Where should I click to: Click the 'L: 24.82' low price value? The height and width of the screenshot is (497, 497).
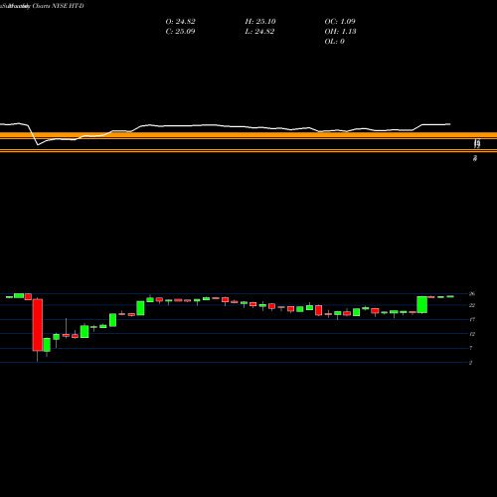point(259,32)
